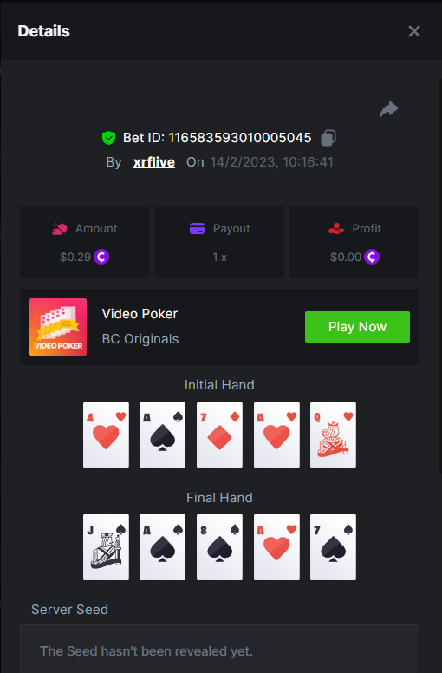Click the share arrow icon

389,109
